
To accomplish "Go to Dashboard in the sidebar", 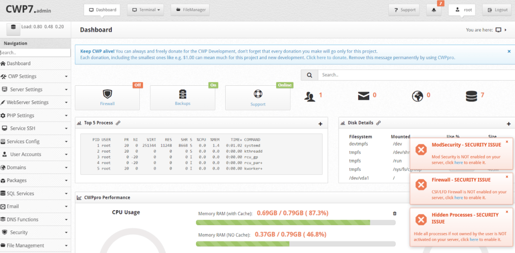I will coord(36,63).
